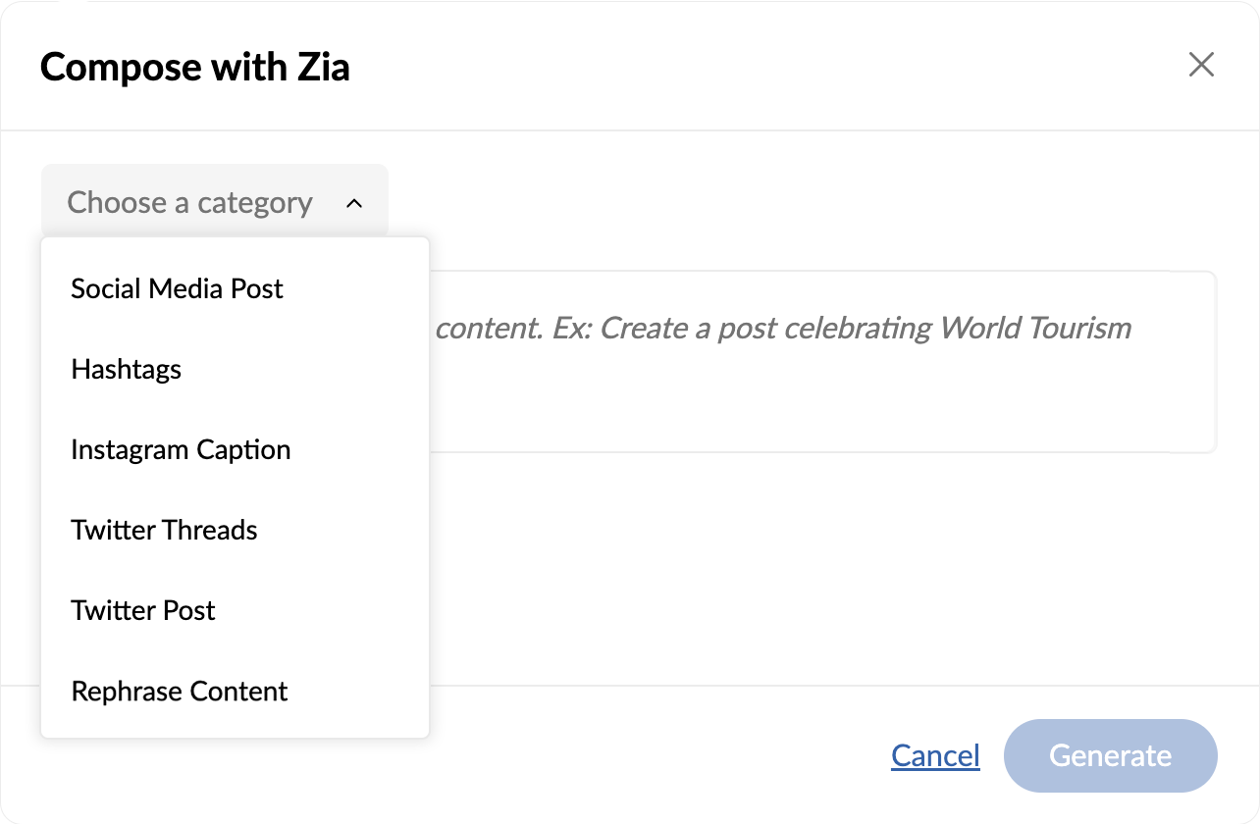1260x824 pixels.
Task: Click the Compose with Zia title
Action: [x=195, y=67]
